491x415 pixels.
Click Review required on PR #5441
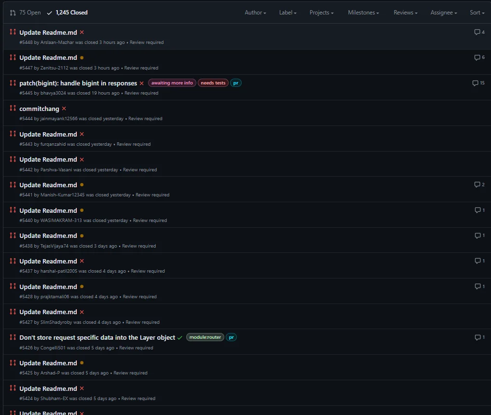point(152,195)
